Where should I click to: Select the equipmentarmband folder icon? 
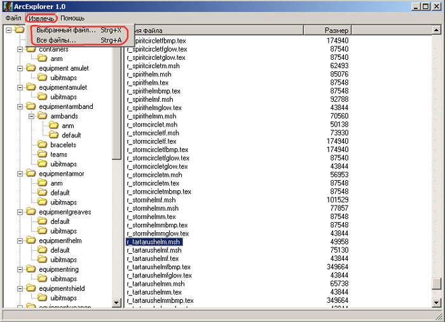click(x=31, y=106)
